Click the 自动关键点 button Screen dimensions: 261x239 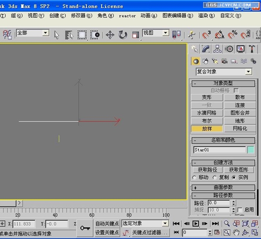[x=107, y=223]
